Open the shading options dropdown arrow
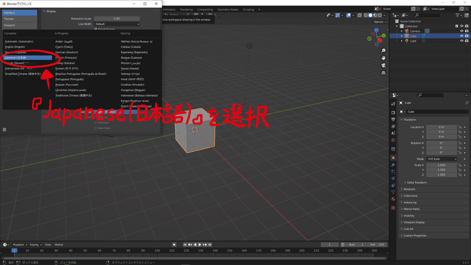 tap(384, 15)
